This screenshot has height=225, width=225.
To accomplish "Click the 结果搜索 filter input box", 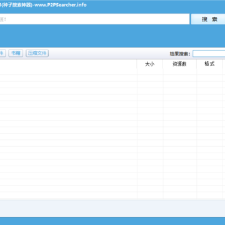I will (x=209, y=54).
